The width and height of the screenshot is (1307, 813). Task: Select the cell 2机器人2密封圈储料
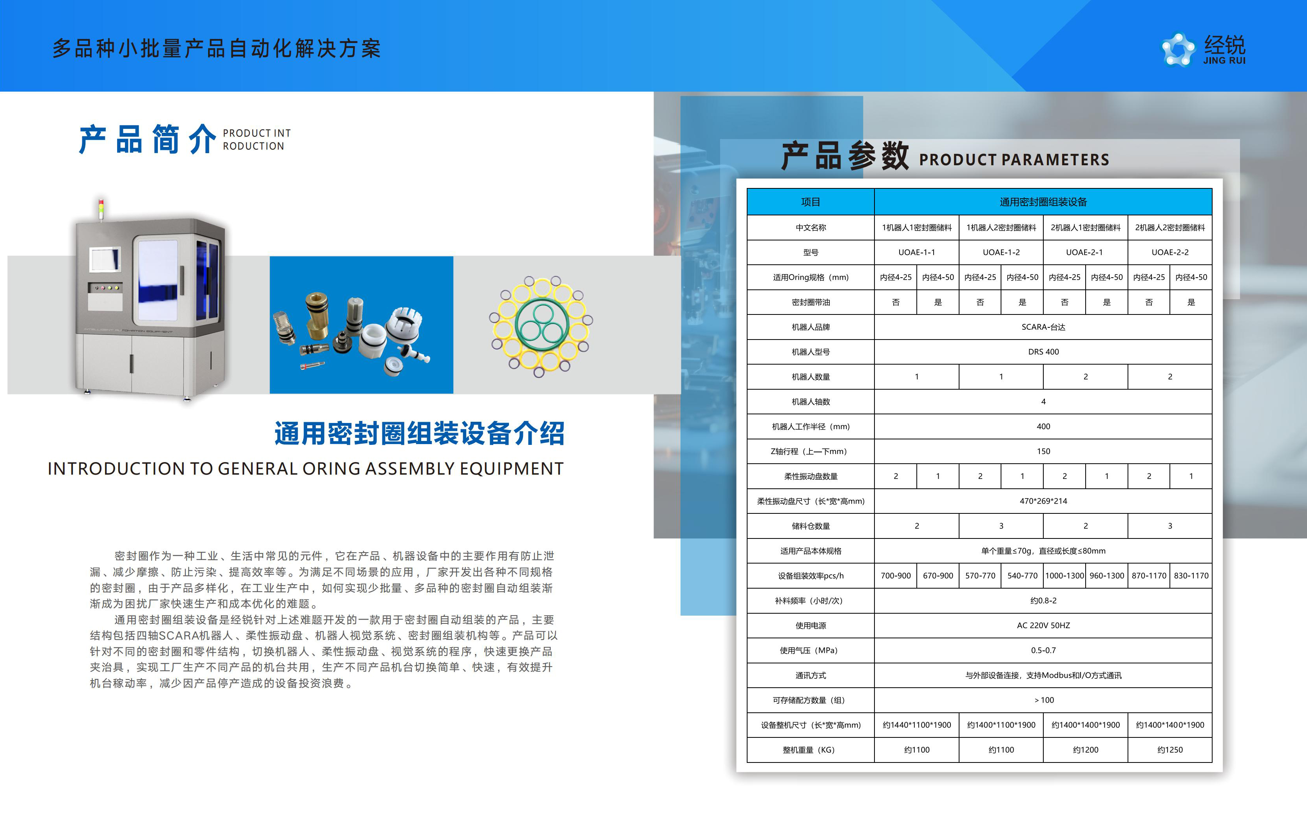1170,228
